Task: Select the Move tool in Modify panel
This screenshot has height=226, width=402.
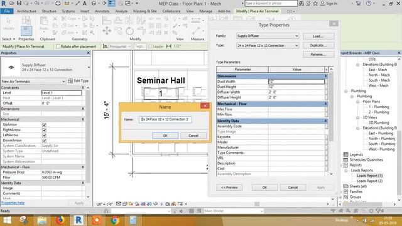Action: (107, 31)
